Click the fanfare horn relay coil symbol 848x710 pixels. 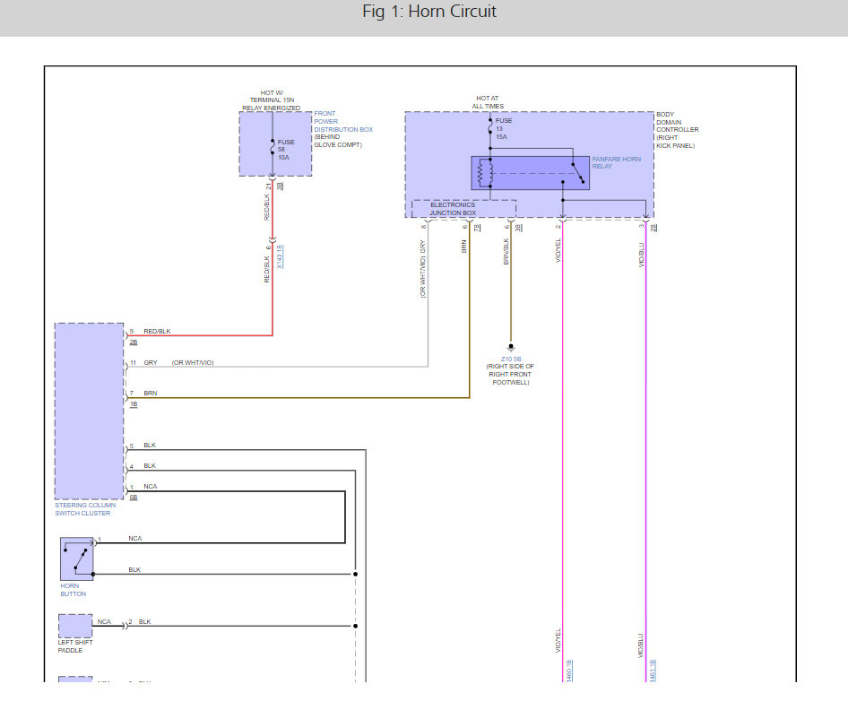point(485,174)
